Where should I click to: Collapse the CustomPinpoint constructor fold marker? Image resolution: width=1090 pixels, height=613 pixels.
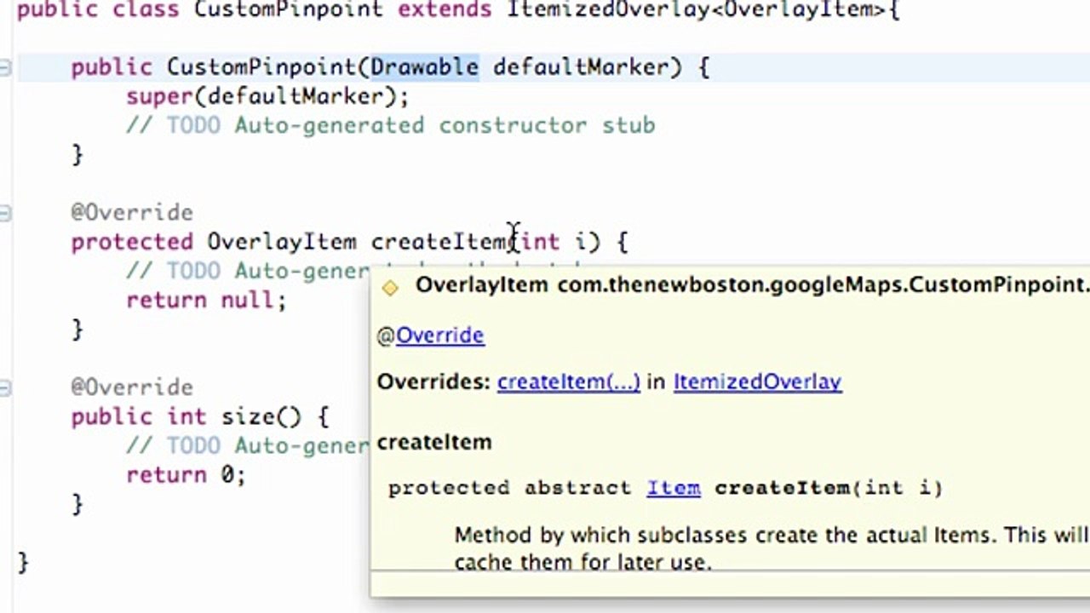pyautogui.click(x=4, y=67)
